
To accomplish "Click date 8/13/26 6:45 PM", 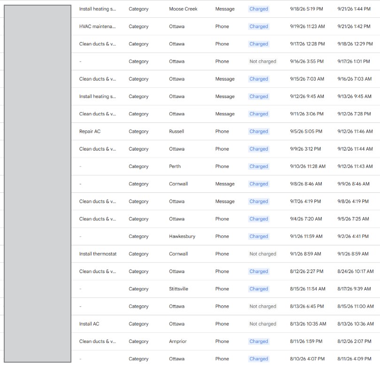I will tap(307, 306).
